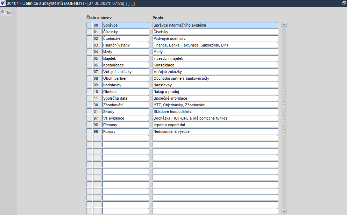Click the name field Mzdy
The width and height of the screenshot is (347, 215).
[x=126, y=51]
